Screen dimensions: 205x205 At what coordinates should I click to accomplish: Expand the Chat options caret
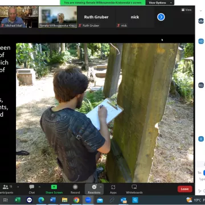point(39,187)
